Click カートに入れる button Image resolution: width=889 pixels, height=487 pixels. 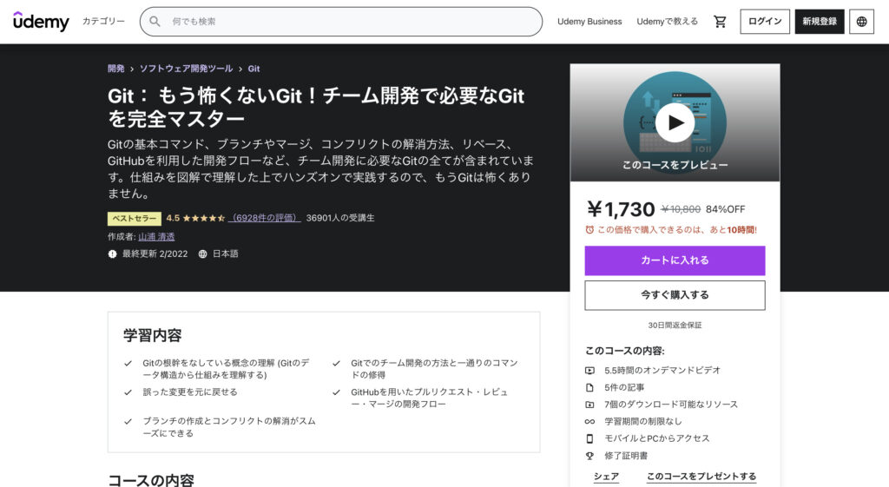point(675,260)
